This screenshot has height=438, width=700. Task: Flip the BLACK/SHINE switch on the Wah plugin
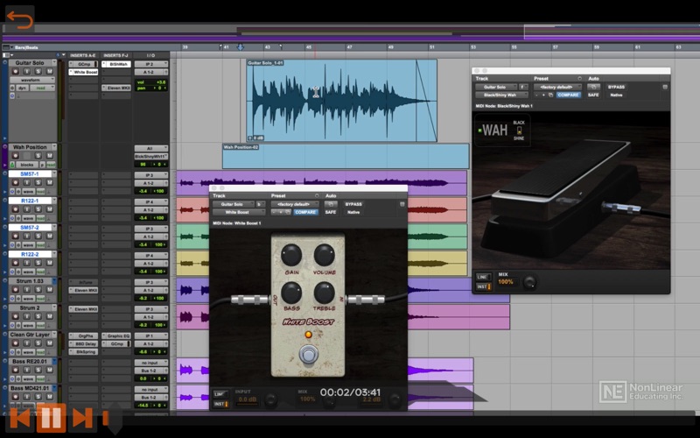pyautogui.click(x=519, y=131)
